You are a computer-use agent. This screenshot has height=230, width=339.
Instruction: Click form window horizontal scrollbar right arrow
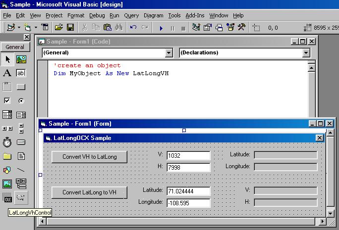pos(322,222)
